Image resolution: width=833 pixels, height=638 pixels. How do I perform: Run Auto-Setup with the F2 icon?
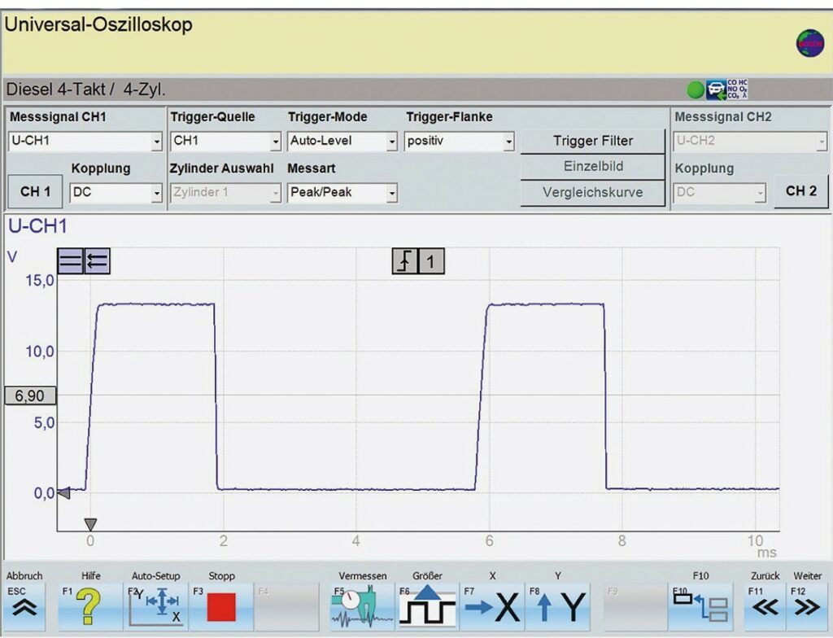click(155, 606)
